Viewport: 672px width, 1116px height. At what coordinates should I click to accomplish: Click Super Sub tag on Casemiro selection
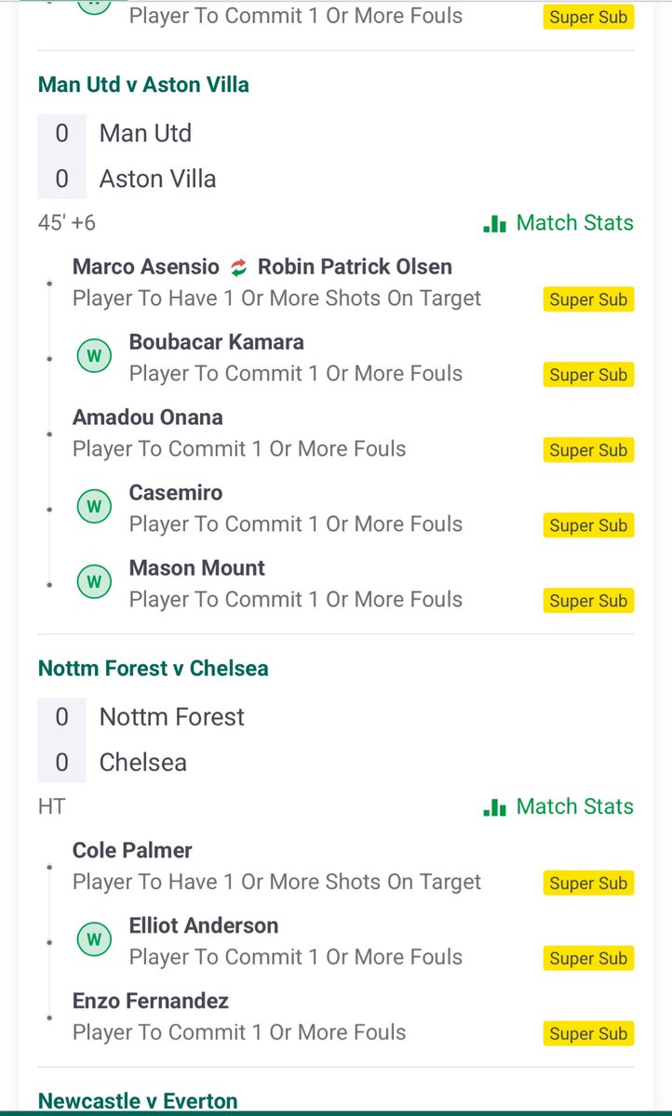coord(588,525)
